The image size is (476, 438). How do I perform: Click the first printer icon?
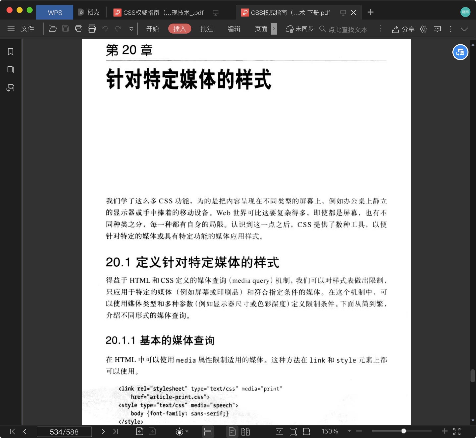click(x=79, y=29)
